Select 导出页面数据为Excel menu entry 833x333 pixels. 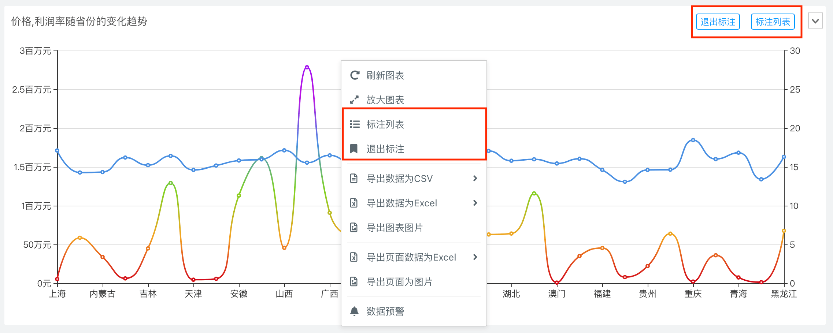pyautogui.click(x=411, y=257)
